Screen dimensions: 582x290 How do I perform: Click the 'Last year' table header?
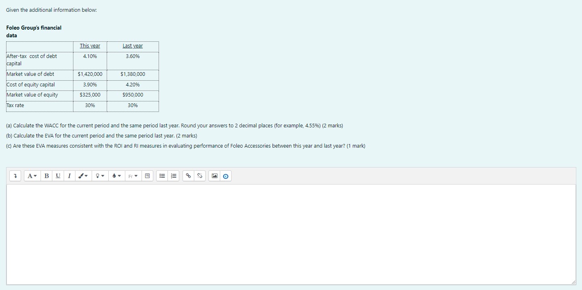click(132, 46)
